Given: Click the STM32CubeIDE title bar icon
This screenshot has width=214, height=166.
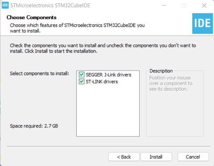Looking at the screenshot, I should click(x=5, y=6).
